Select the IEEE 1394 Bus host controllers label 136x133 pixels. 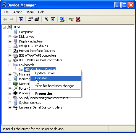pyautogui.click(x=41, y=60)
